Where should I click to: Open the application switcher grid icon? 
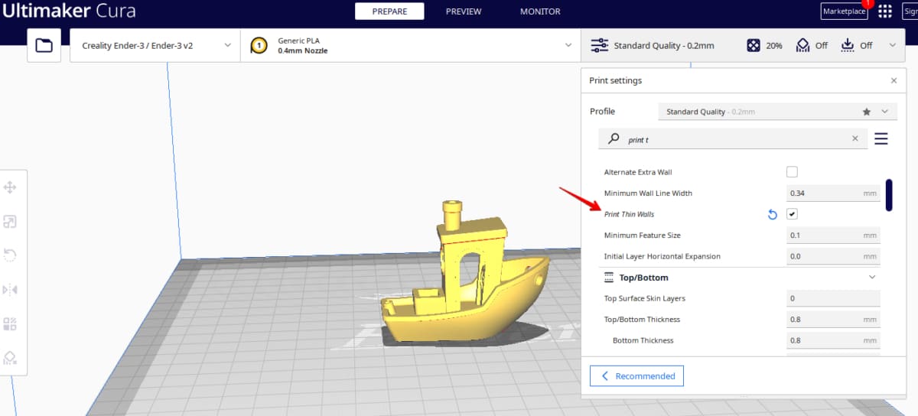(885, 11)
